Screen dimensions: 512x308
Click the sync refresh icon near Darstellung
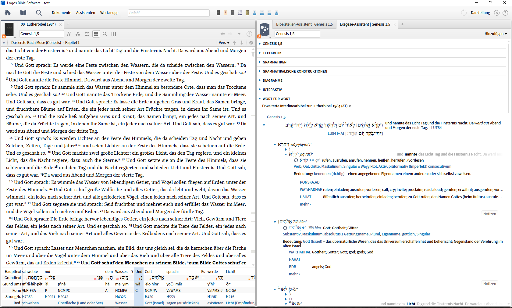(464, 13)
